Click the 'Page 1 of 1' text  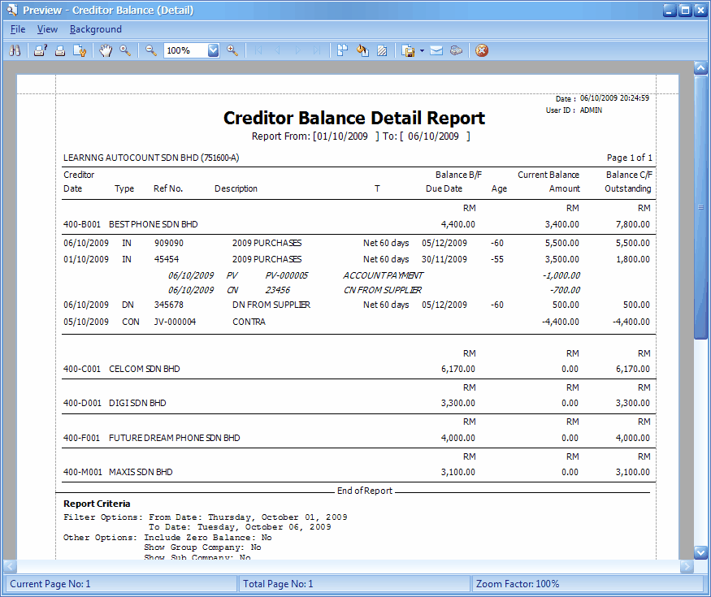point(630,158)
